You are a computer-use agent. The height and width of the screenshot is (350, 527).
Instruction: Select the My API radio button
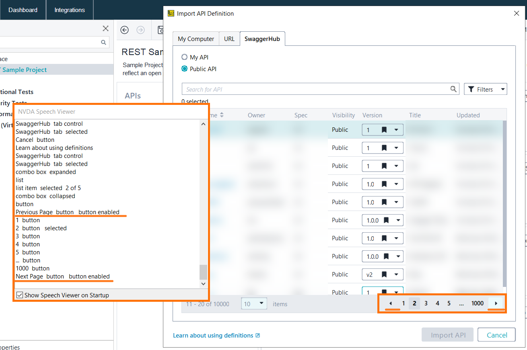coord(185,57)
